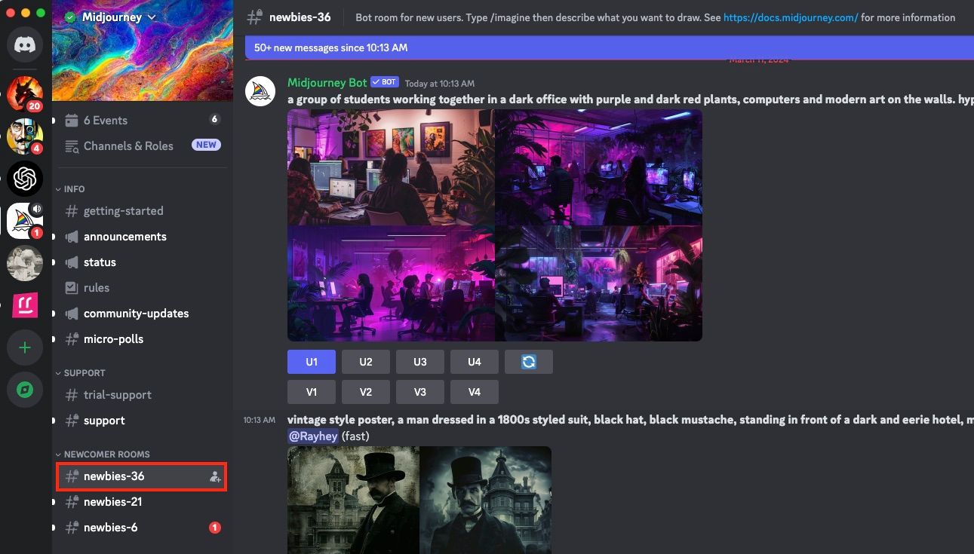Viewport: 974px width, 554px height.
Task: Open Channels & Roles
Action: click(142, 146)
